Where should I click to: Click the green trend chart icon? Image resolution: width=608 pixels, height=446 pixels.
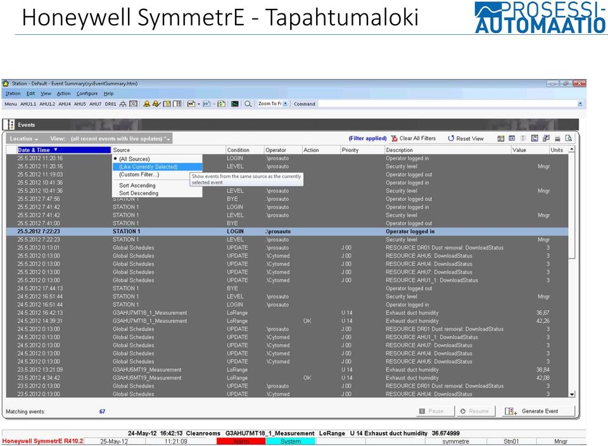point(235,104)
